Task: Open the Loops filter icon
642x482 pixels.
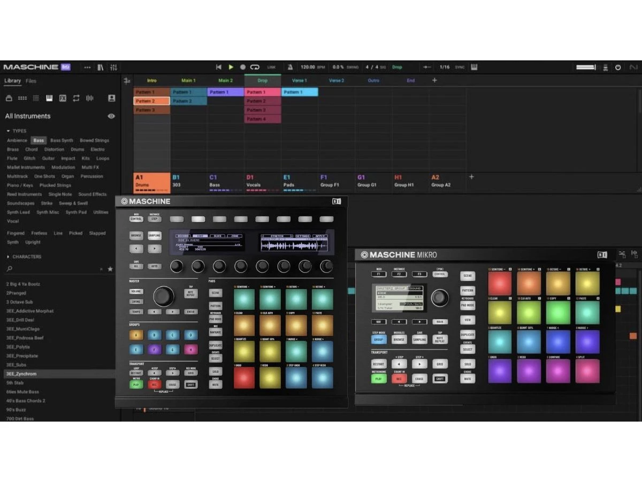Action: point(77,98)
